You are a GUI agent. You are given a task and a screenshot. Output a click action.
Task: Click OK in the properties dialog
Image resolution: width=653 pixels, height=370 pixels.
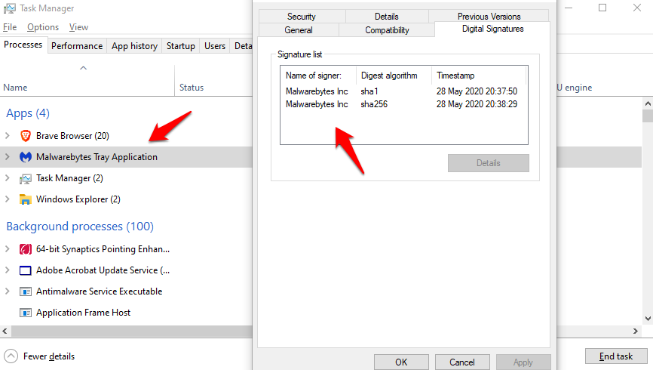coord(401,362)
